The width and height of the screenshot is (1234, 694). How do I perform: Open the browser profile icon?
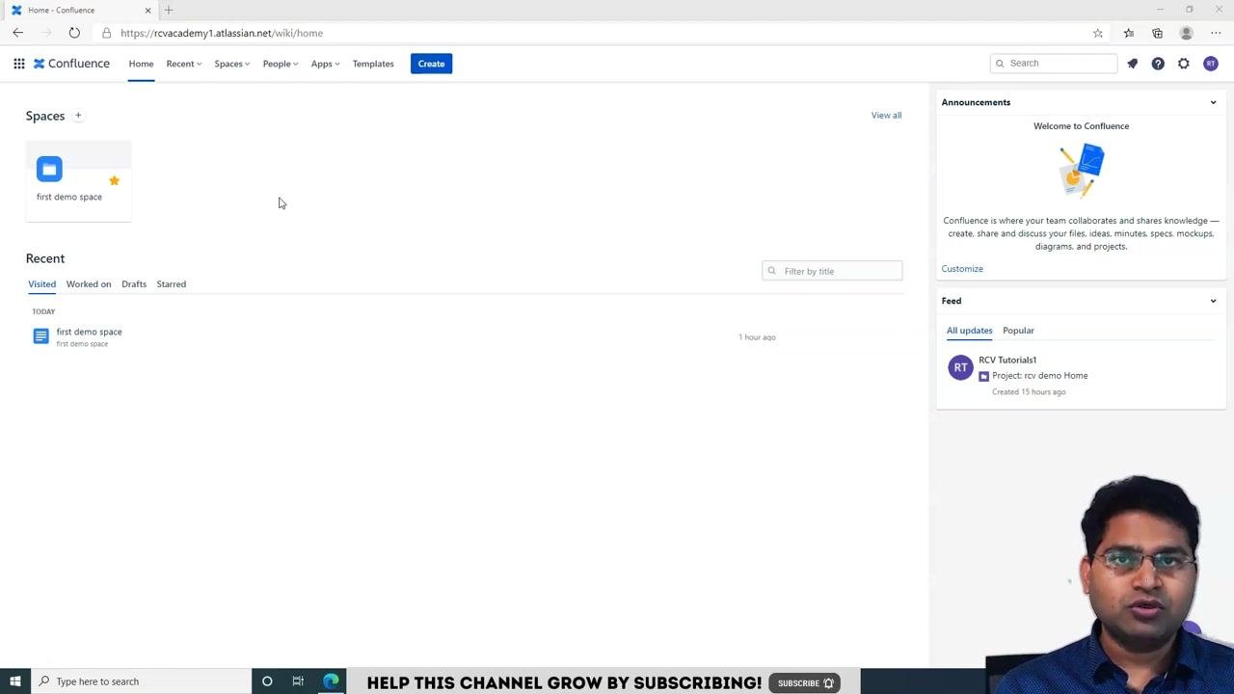(x=1187, y=33)
